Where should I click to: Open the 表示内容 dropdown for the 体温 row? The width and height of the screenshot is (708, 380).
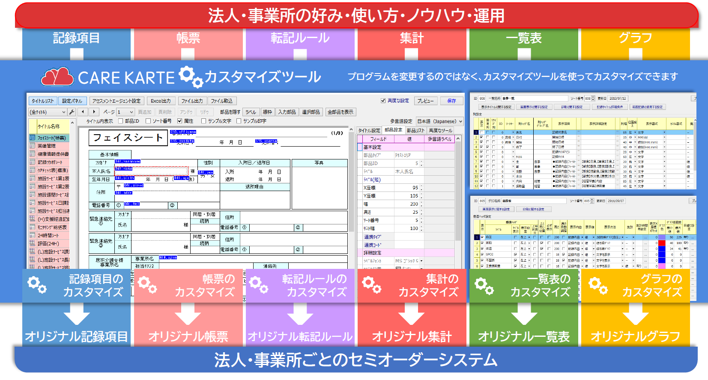[581, 249]
